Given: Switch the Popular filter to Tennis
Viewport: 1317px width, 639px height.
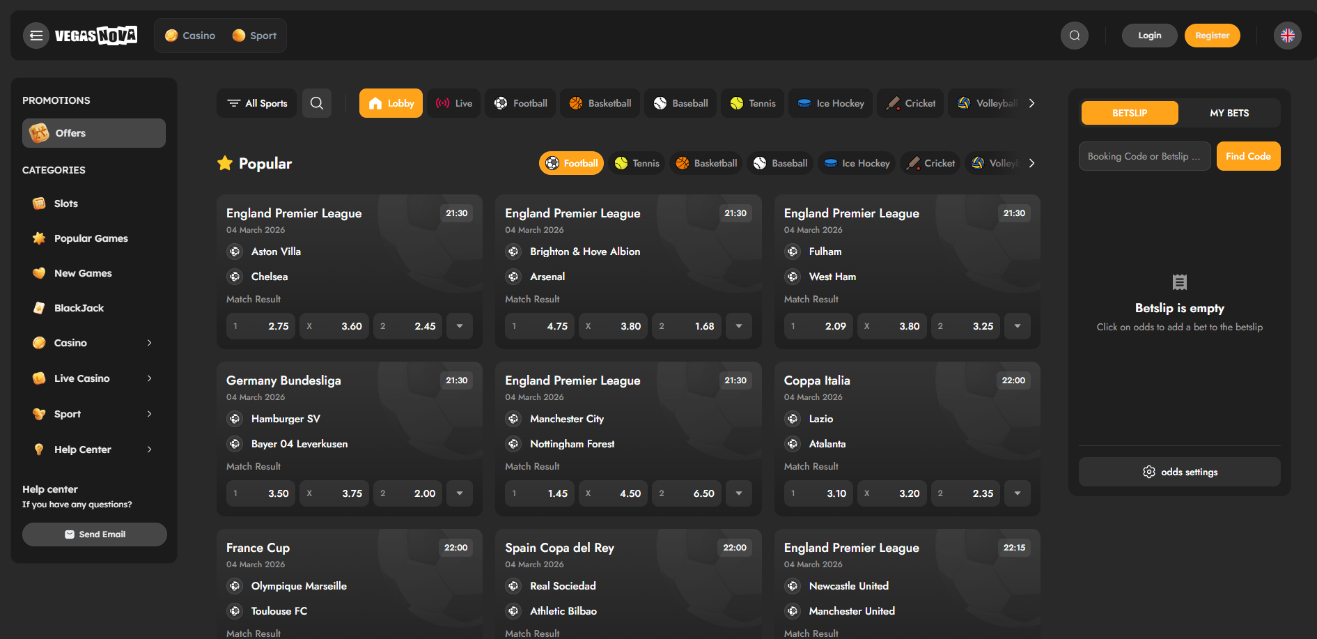Looking at the screenshot, I should click(x=636, y=162).
